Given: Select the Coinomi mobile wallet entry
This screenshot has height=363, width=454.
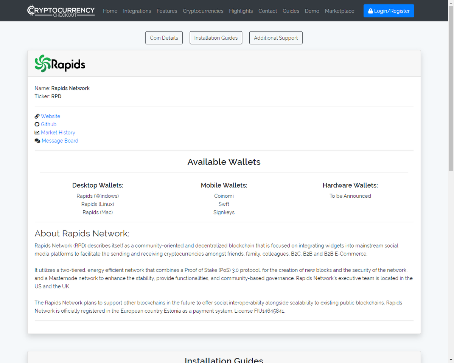Looking at the screenshot, I should click(224, 196).
